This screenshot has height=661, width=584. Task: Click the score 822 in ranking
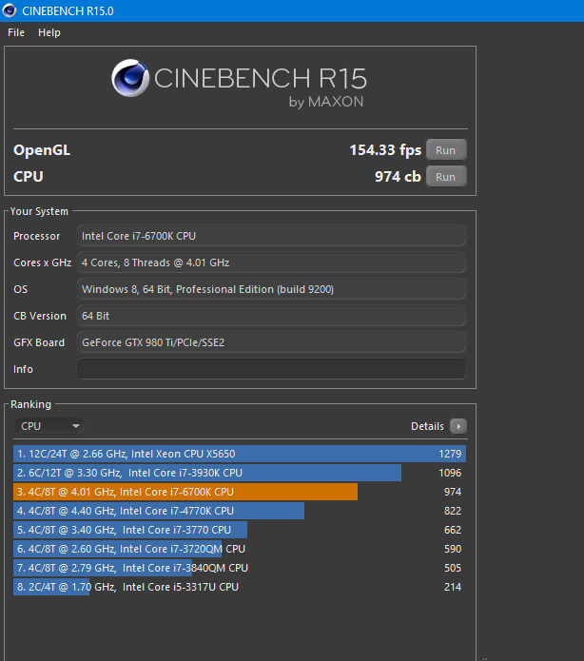pyautogui.click(x=453, y=511)
